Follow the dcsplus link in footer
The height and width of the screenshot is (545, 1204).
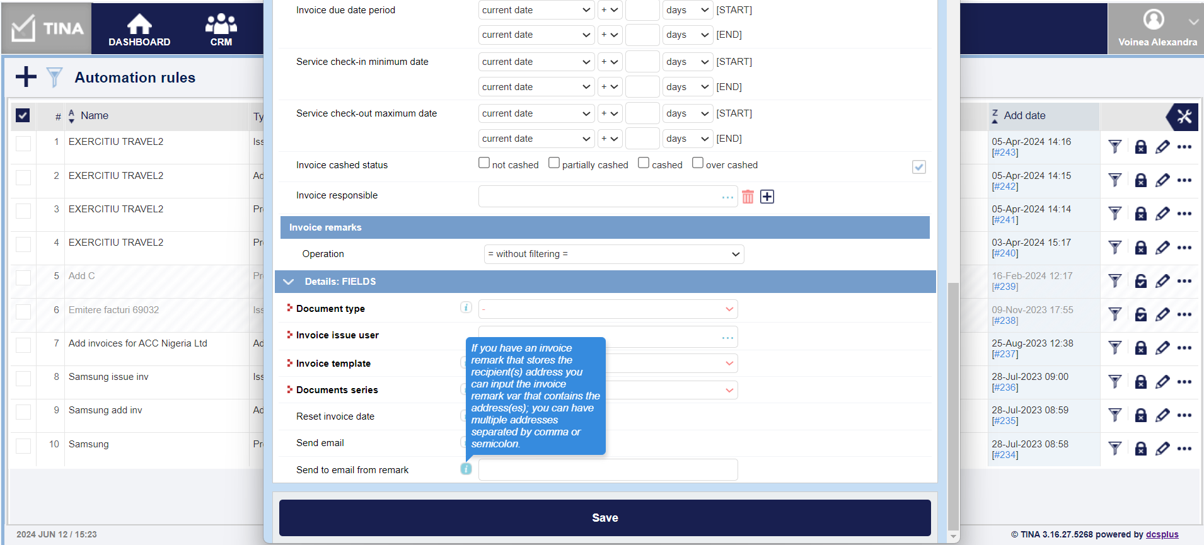tap(1162, 534)
